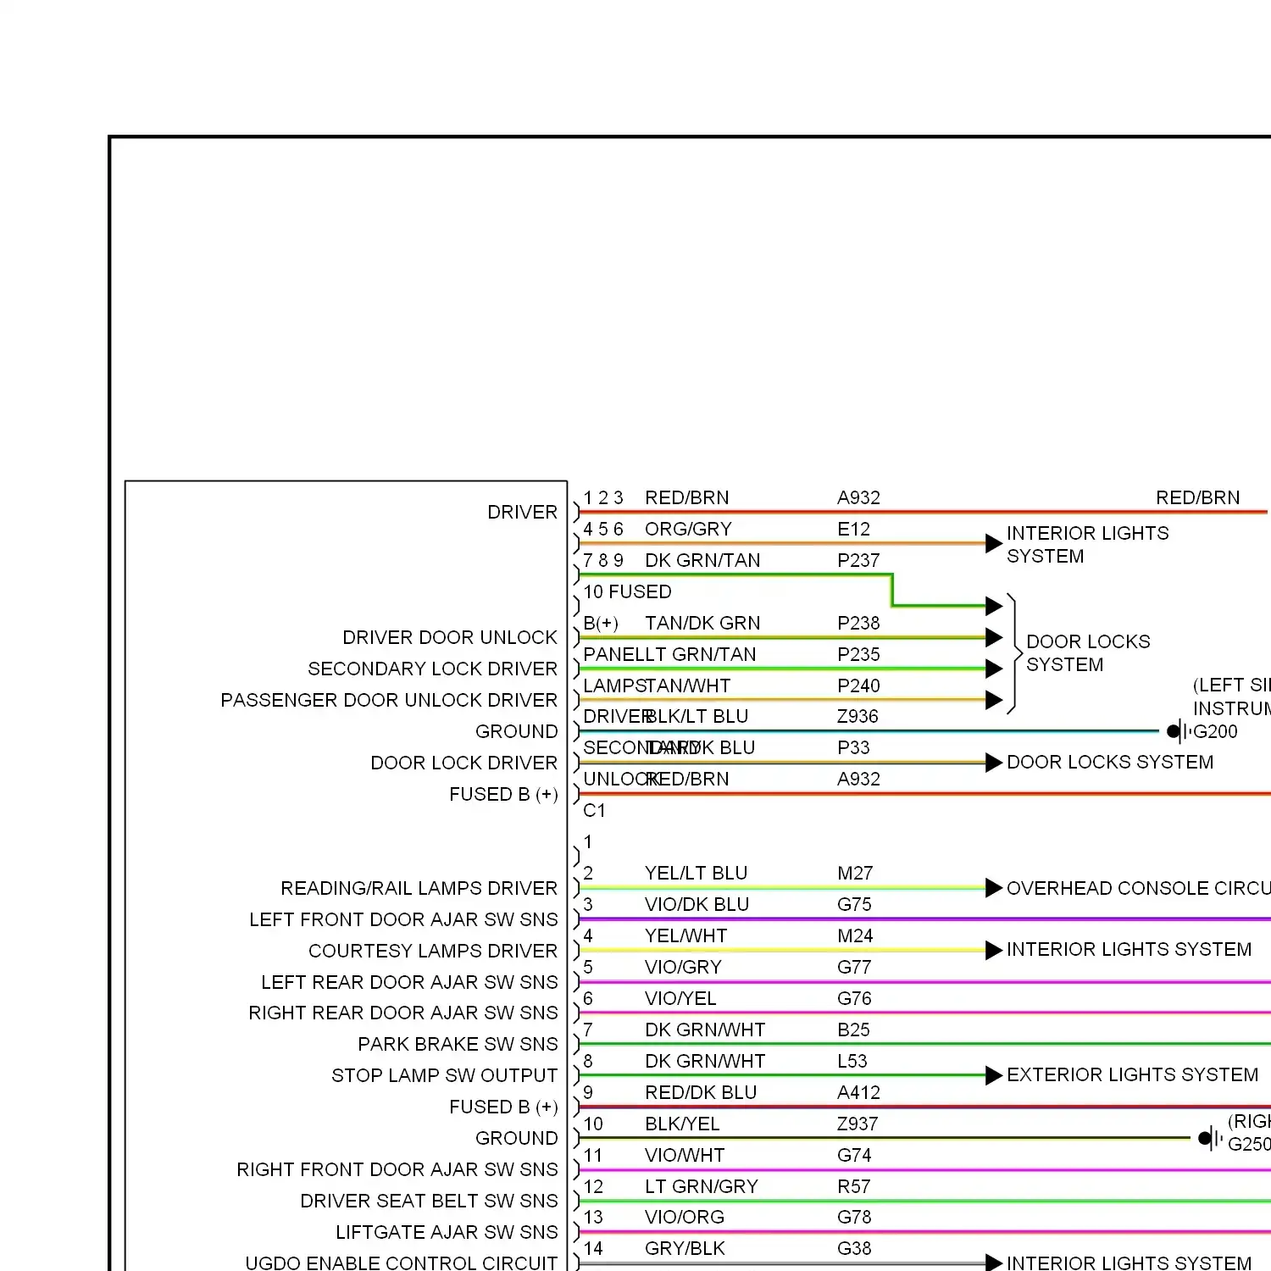Select circuit code 'P240'
Viewport: 1271px width, 1271px height.
(858, 685)
